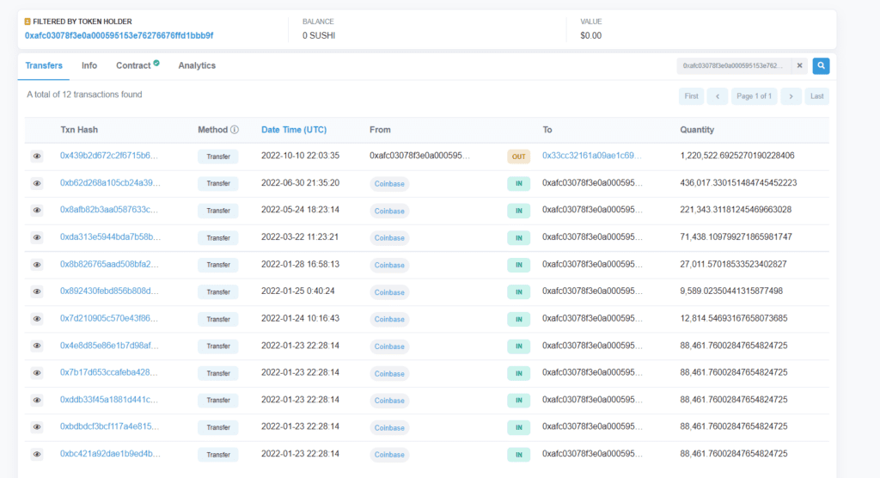Open transaction hash 0xddb33f45a1881d441c

[109, 400]
